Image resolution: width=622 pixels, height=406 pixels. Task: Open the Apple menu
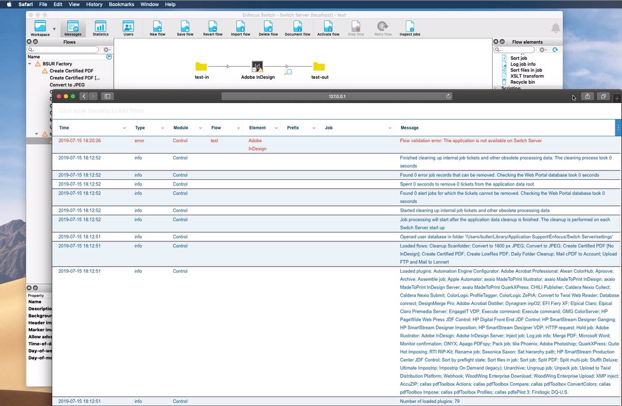click(x=9, y=4)
